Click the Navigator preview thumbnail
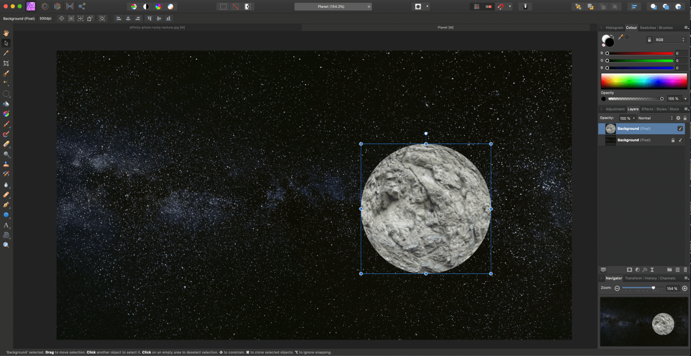Screen dimensions: 691x356 tap(644, 322)
